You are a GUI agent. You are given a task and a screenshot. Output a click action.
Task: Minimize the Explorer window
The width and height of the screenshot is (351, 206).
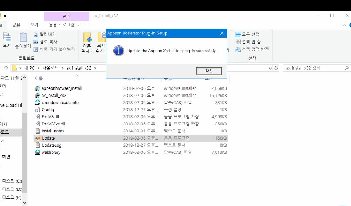click(x=317, y=16)
